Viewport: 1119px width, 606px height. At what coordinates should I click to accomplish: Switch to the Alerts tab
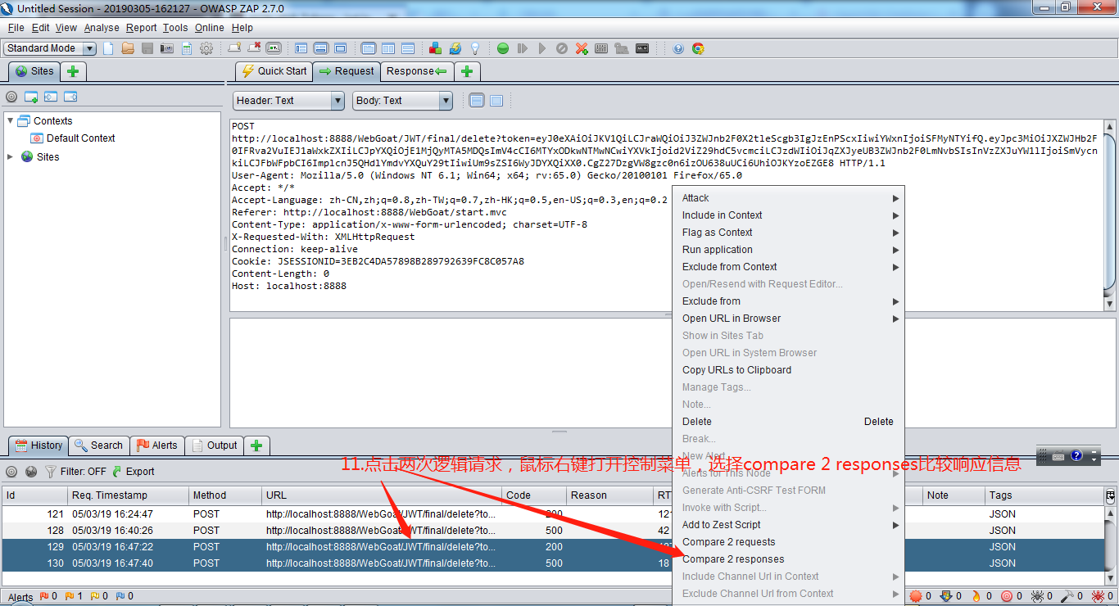pos(156,445)
